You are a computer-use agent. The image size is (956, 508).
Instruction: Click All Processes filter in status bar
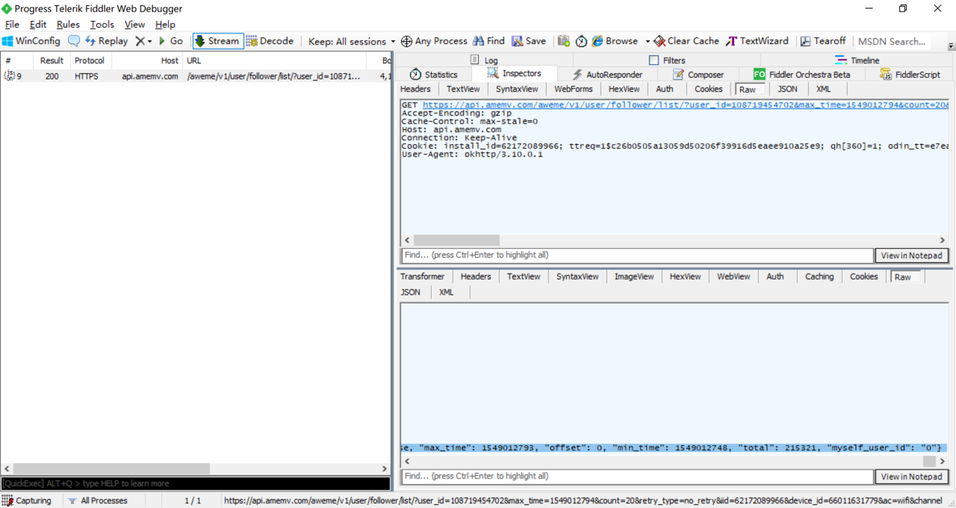pyautogui.click(x=97, y=500)
